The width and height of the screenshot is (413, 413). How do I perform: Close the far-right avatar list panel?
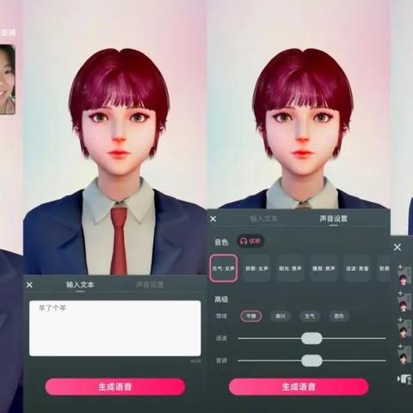point(398,247)
